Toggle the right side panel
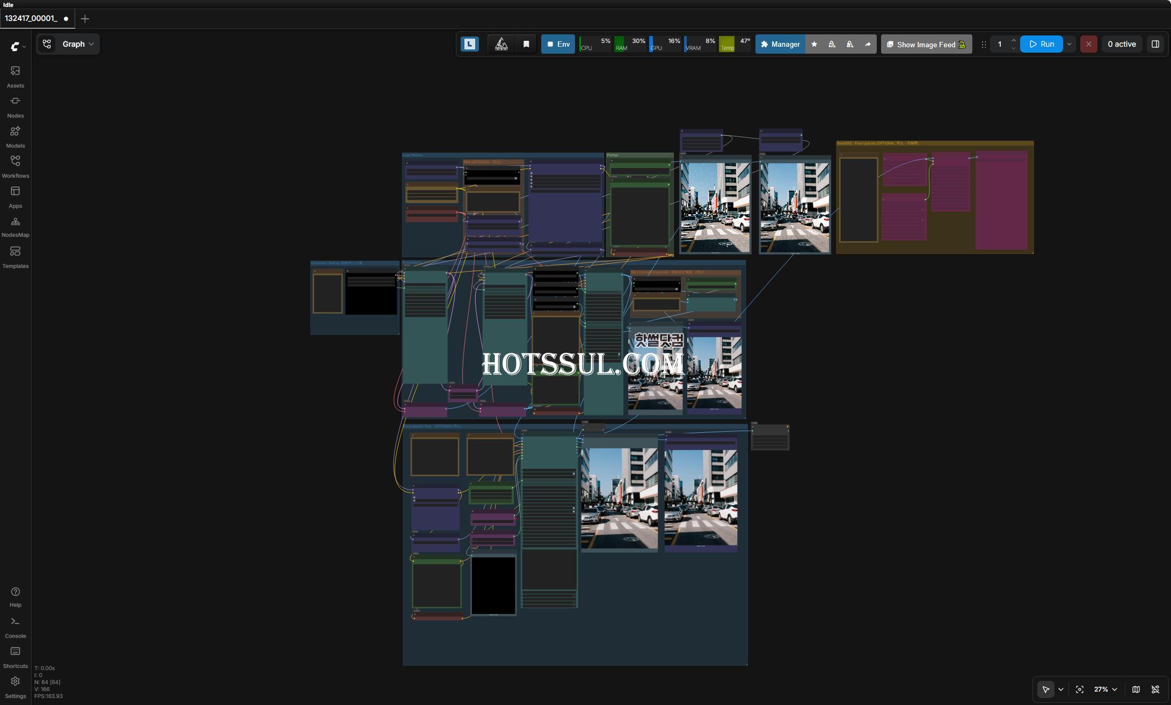The height and width of the screenshot is (705, 1171). tap(1155, 44)
